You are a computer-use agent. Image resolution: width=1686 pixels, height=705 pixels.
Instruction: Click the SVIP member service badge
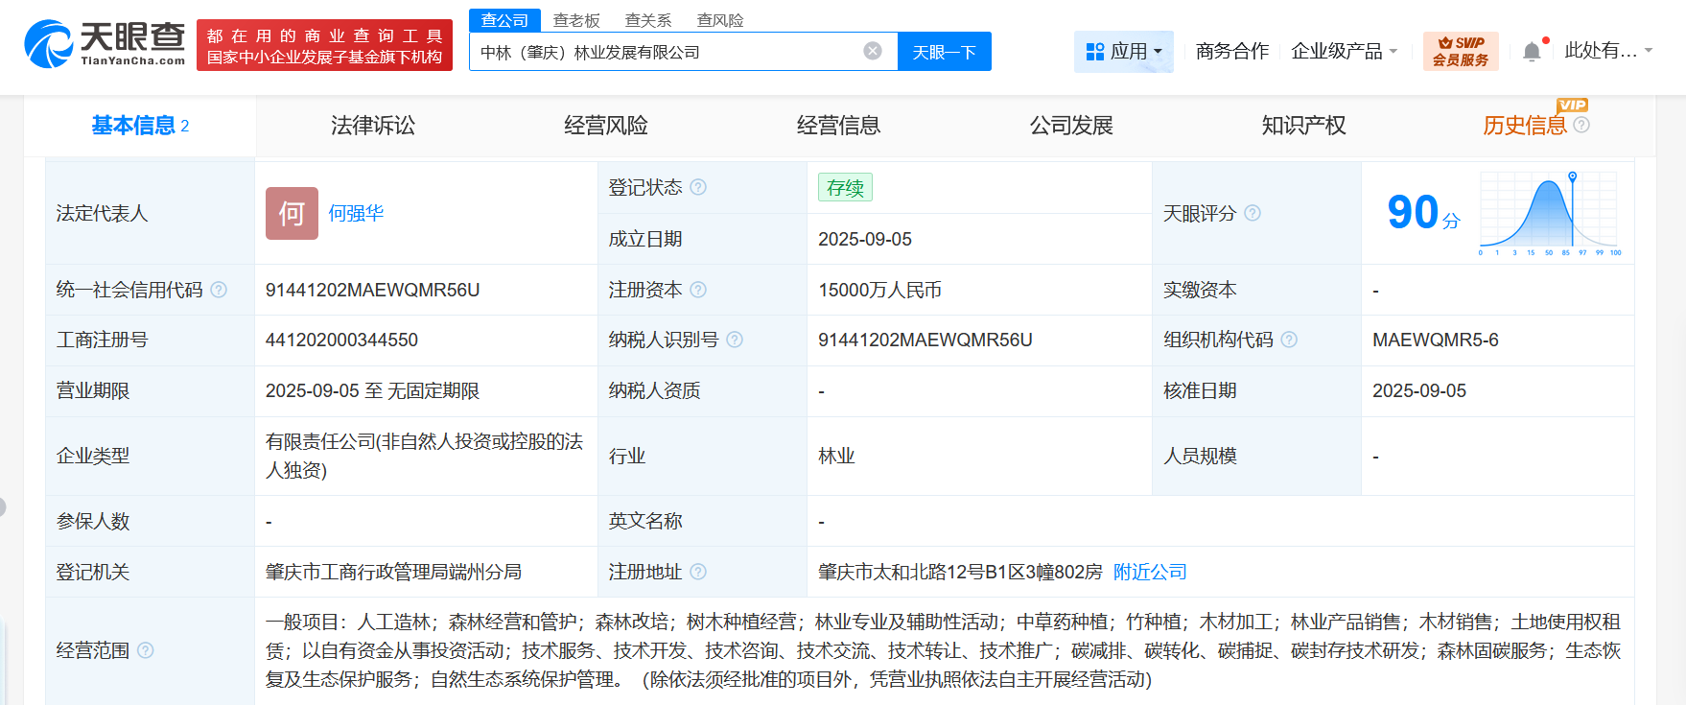pyautogui.click(x=1460, y=51)
